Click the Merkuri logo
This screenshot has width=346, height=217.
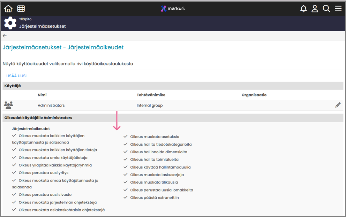pyautogui.click(x=173, y=9)
